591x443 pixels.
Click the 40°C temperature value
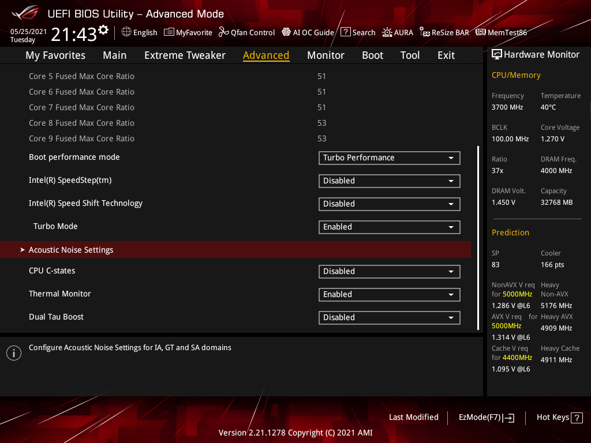tap(548, 107)
